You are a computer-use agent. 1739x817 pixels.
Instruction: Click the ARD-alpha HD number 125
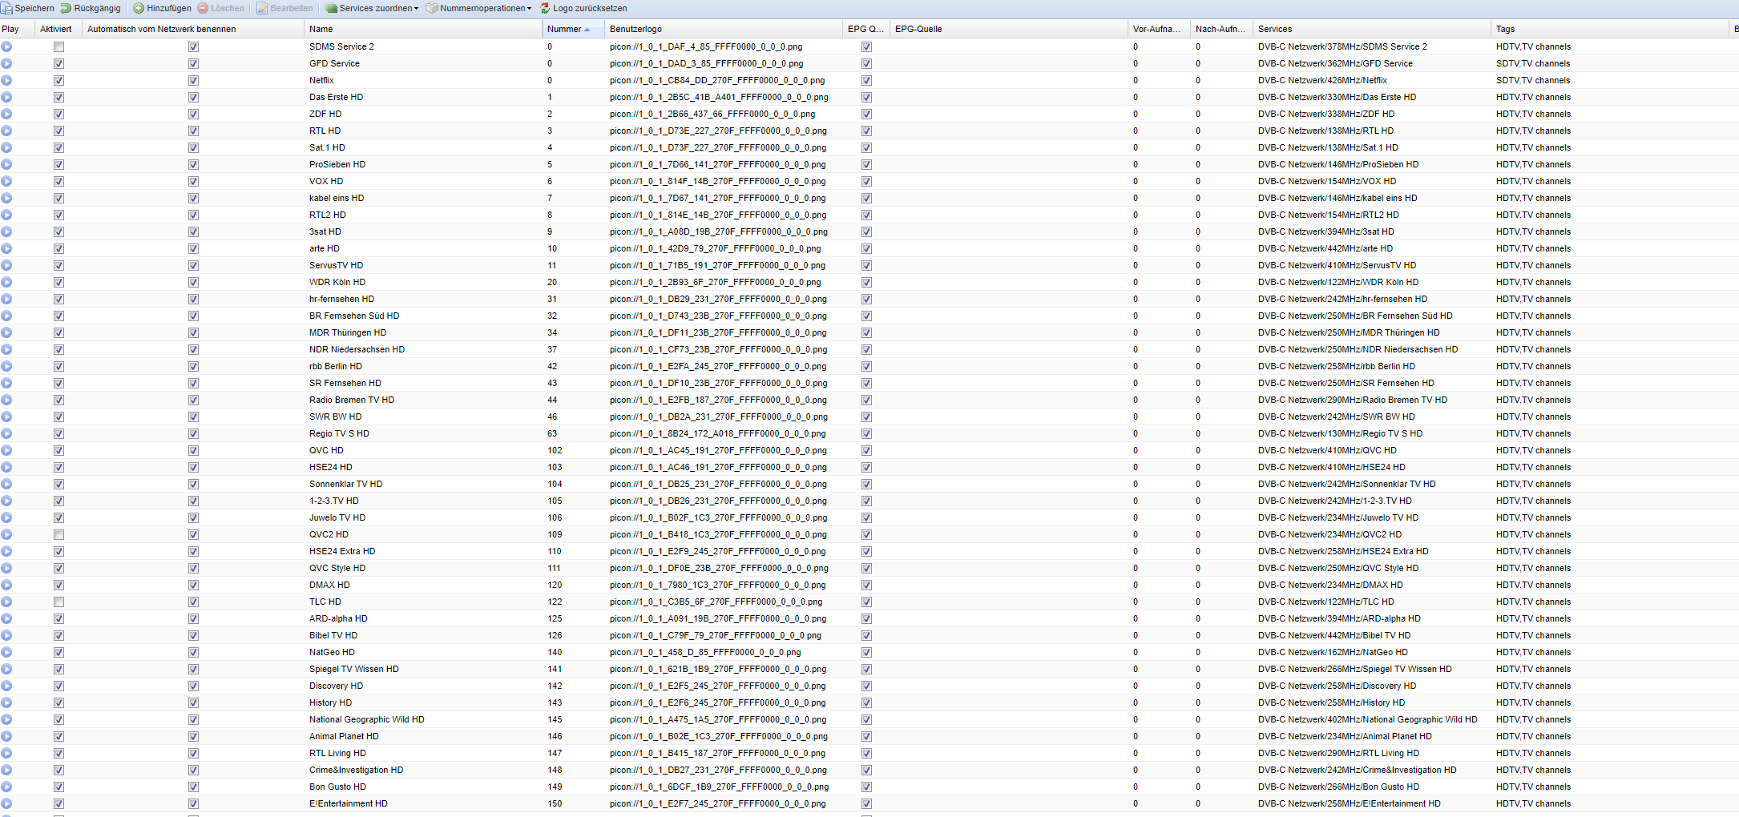[555, 618]
